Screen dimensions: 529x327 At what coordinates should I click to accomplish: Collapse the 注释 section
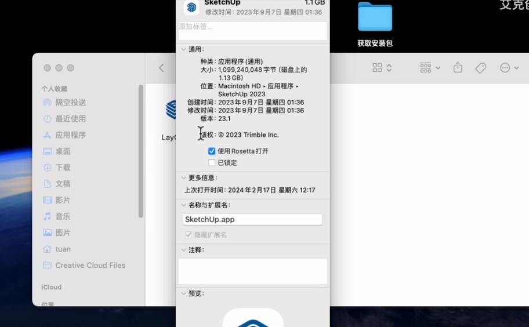point(183,250)
